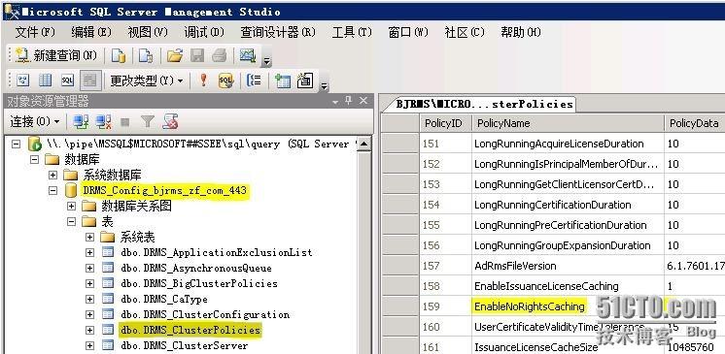Open the Community (社区) menu
The height and width of the screenshot is (354, 725).
[x=465, y=32]
